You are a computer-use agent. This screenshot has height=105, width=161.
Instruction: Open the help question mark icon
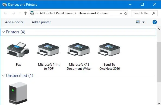click(155, 22)
